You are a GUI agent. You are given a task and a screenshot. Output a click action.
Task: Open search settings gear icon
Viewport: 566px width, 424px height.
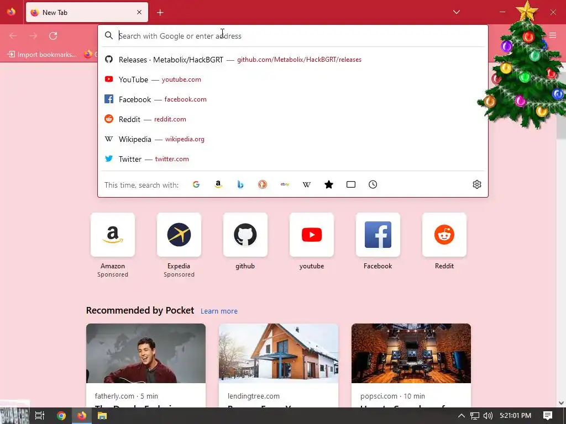tap(477, 184)
